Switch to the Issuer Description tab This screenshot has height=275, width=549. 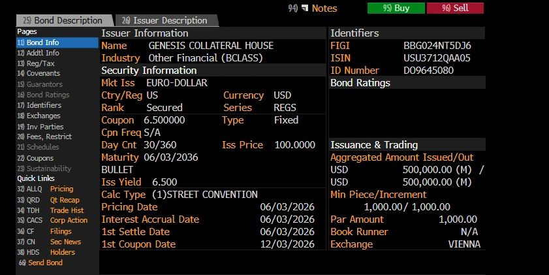pyautogui.click(x=166, y=21)
